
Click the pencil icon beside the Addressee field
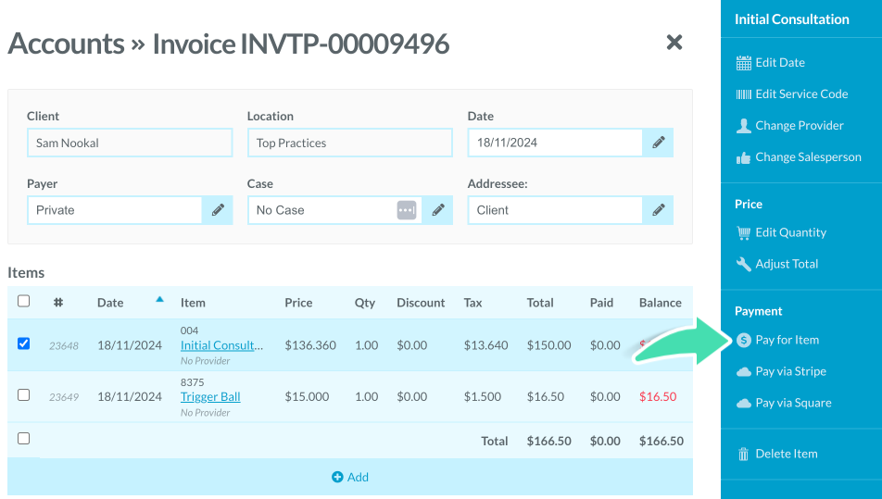658,210
